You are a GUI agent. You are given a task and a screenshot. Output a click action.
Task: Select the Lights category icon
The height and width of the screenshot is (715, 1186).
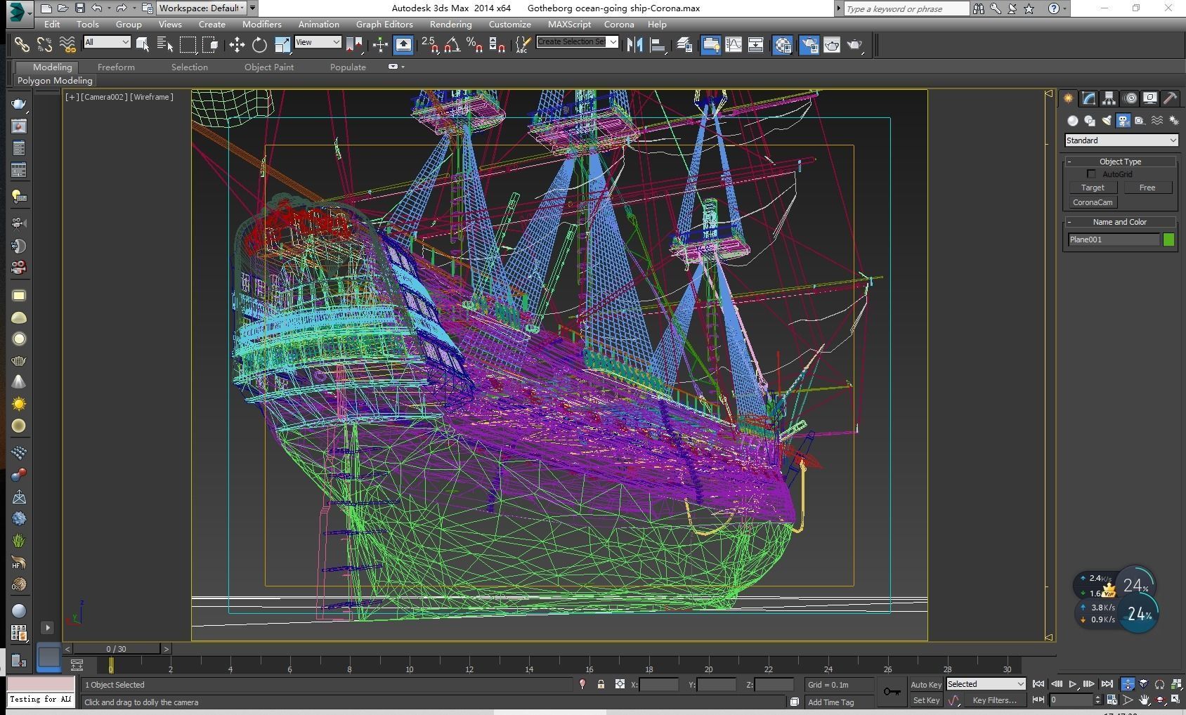(x=1107, y=121)
